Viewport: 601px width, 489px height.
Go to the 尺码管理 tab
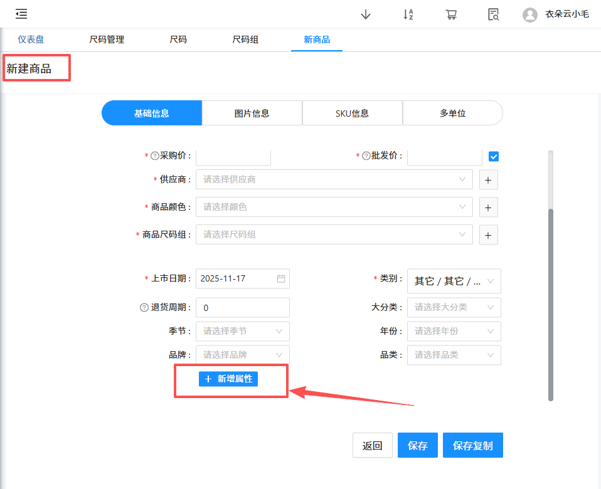pyautogui.click(x=106, y=39)
